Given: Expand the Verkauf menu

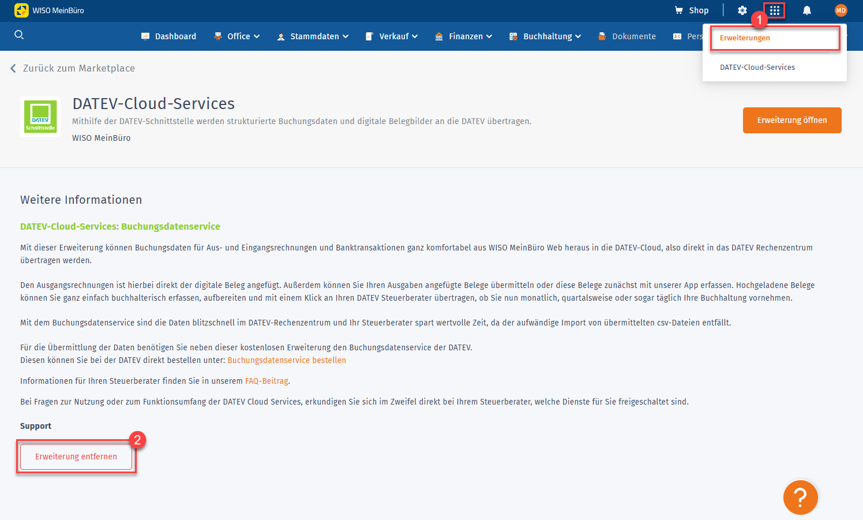Looking at the screenshot, I should [392, 36].
